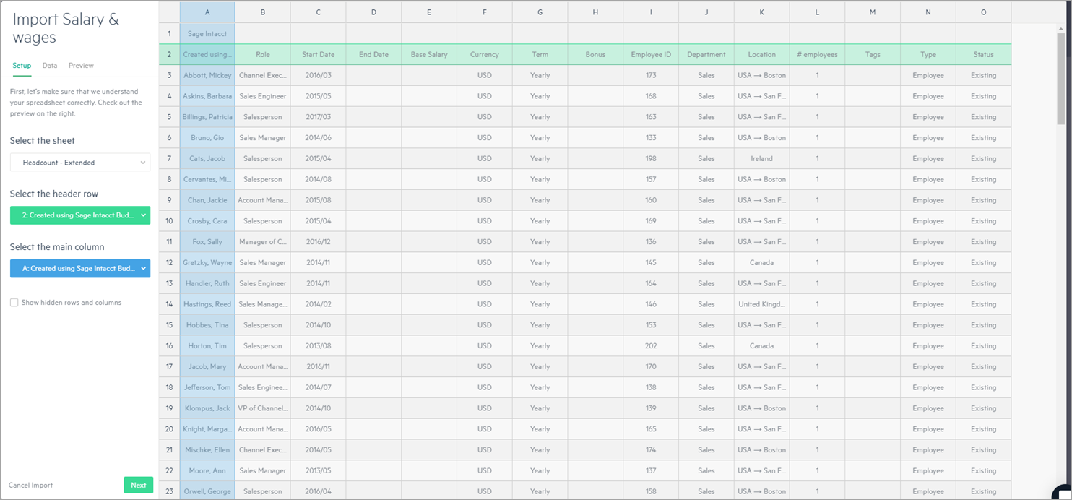Click the Horton, Tim cell

(x=207, y=346)
